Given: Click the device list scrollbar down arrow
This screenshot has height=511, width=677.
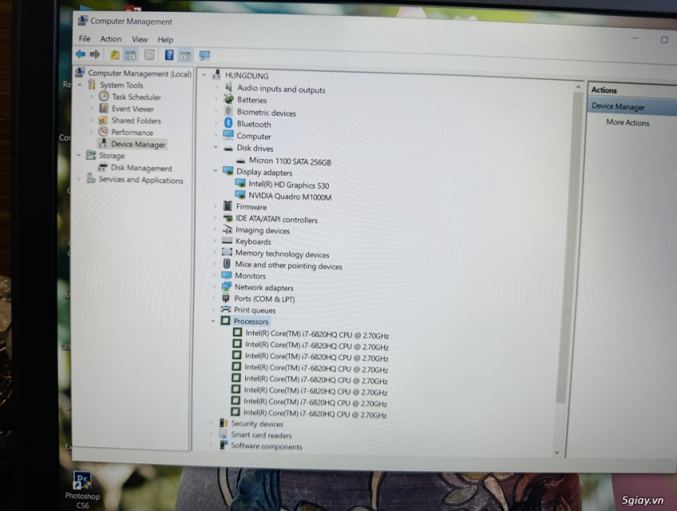Looking at the screenshot, I should click(557, 452).
